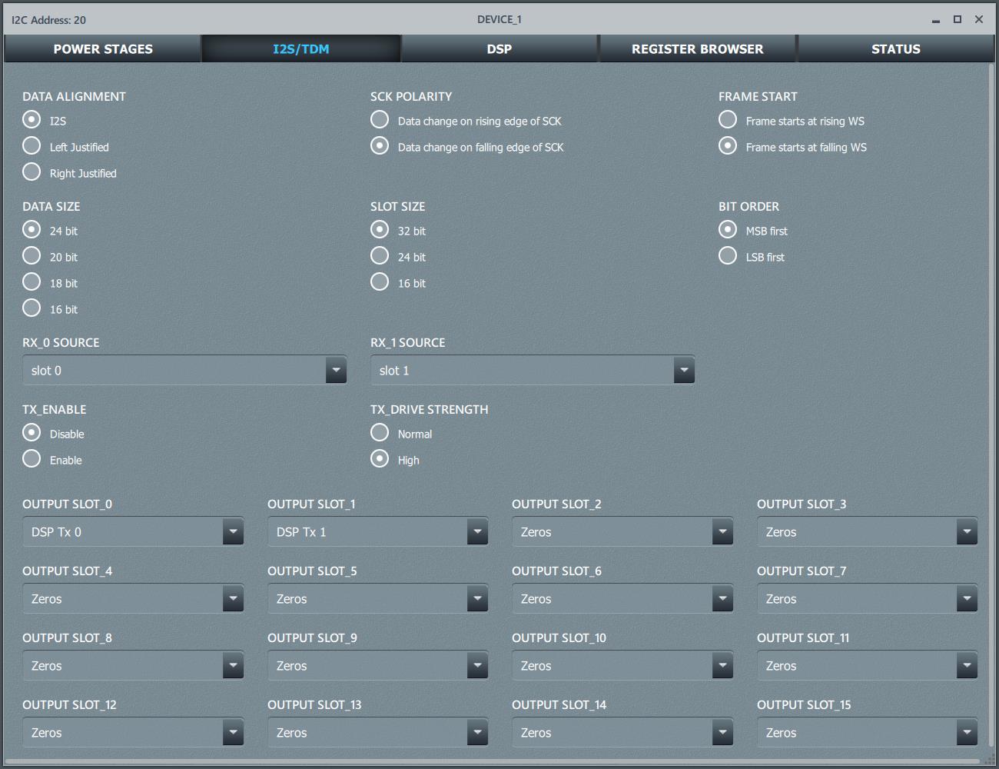
Task: Choose LSB first bit order
Action: [x=728, y=256]
